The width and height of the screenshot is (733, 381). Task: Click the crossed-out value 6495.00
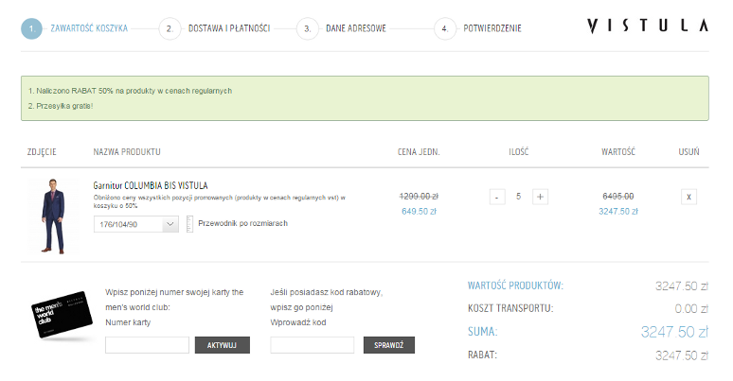click(x=618, y=197)
